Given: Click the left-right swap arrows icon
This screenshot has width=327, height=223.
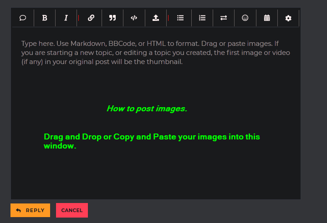Looking at the screenshot, I should [224, 18].
